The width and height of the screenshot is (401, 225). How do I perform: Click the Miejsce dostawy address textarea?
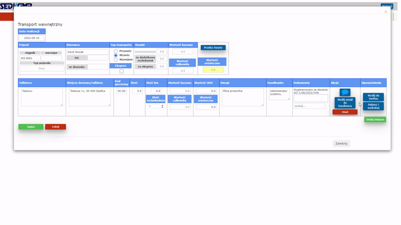pyautogui.click(x=90, y=97)
